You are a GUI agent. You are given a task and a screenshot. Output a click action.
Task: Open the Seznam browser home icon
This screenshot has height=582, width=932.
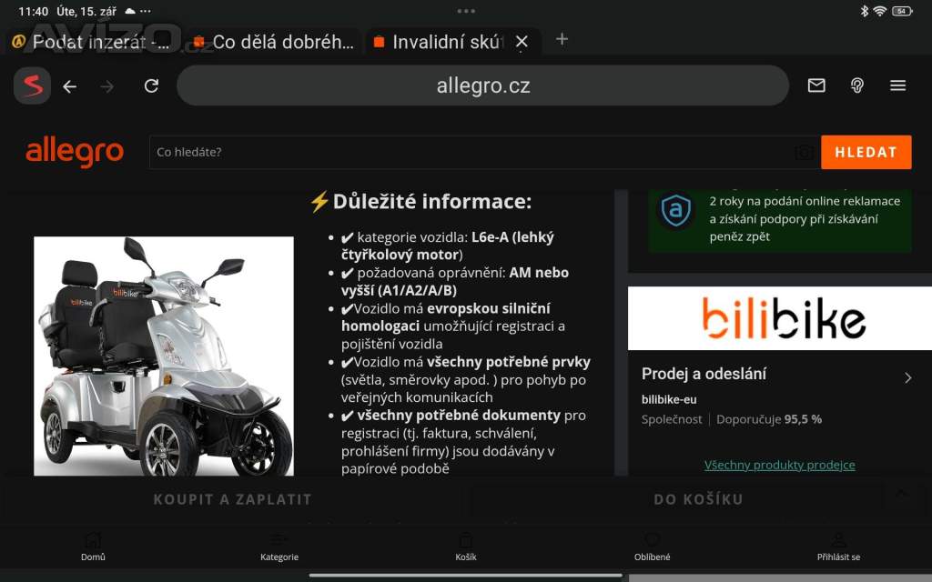(x=32, y=85)
